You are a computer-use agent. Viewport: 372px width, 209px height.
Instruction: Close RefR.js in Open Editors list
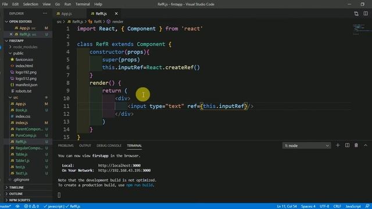[x=11, y=34]
